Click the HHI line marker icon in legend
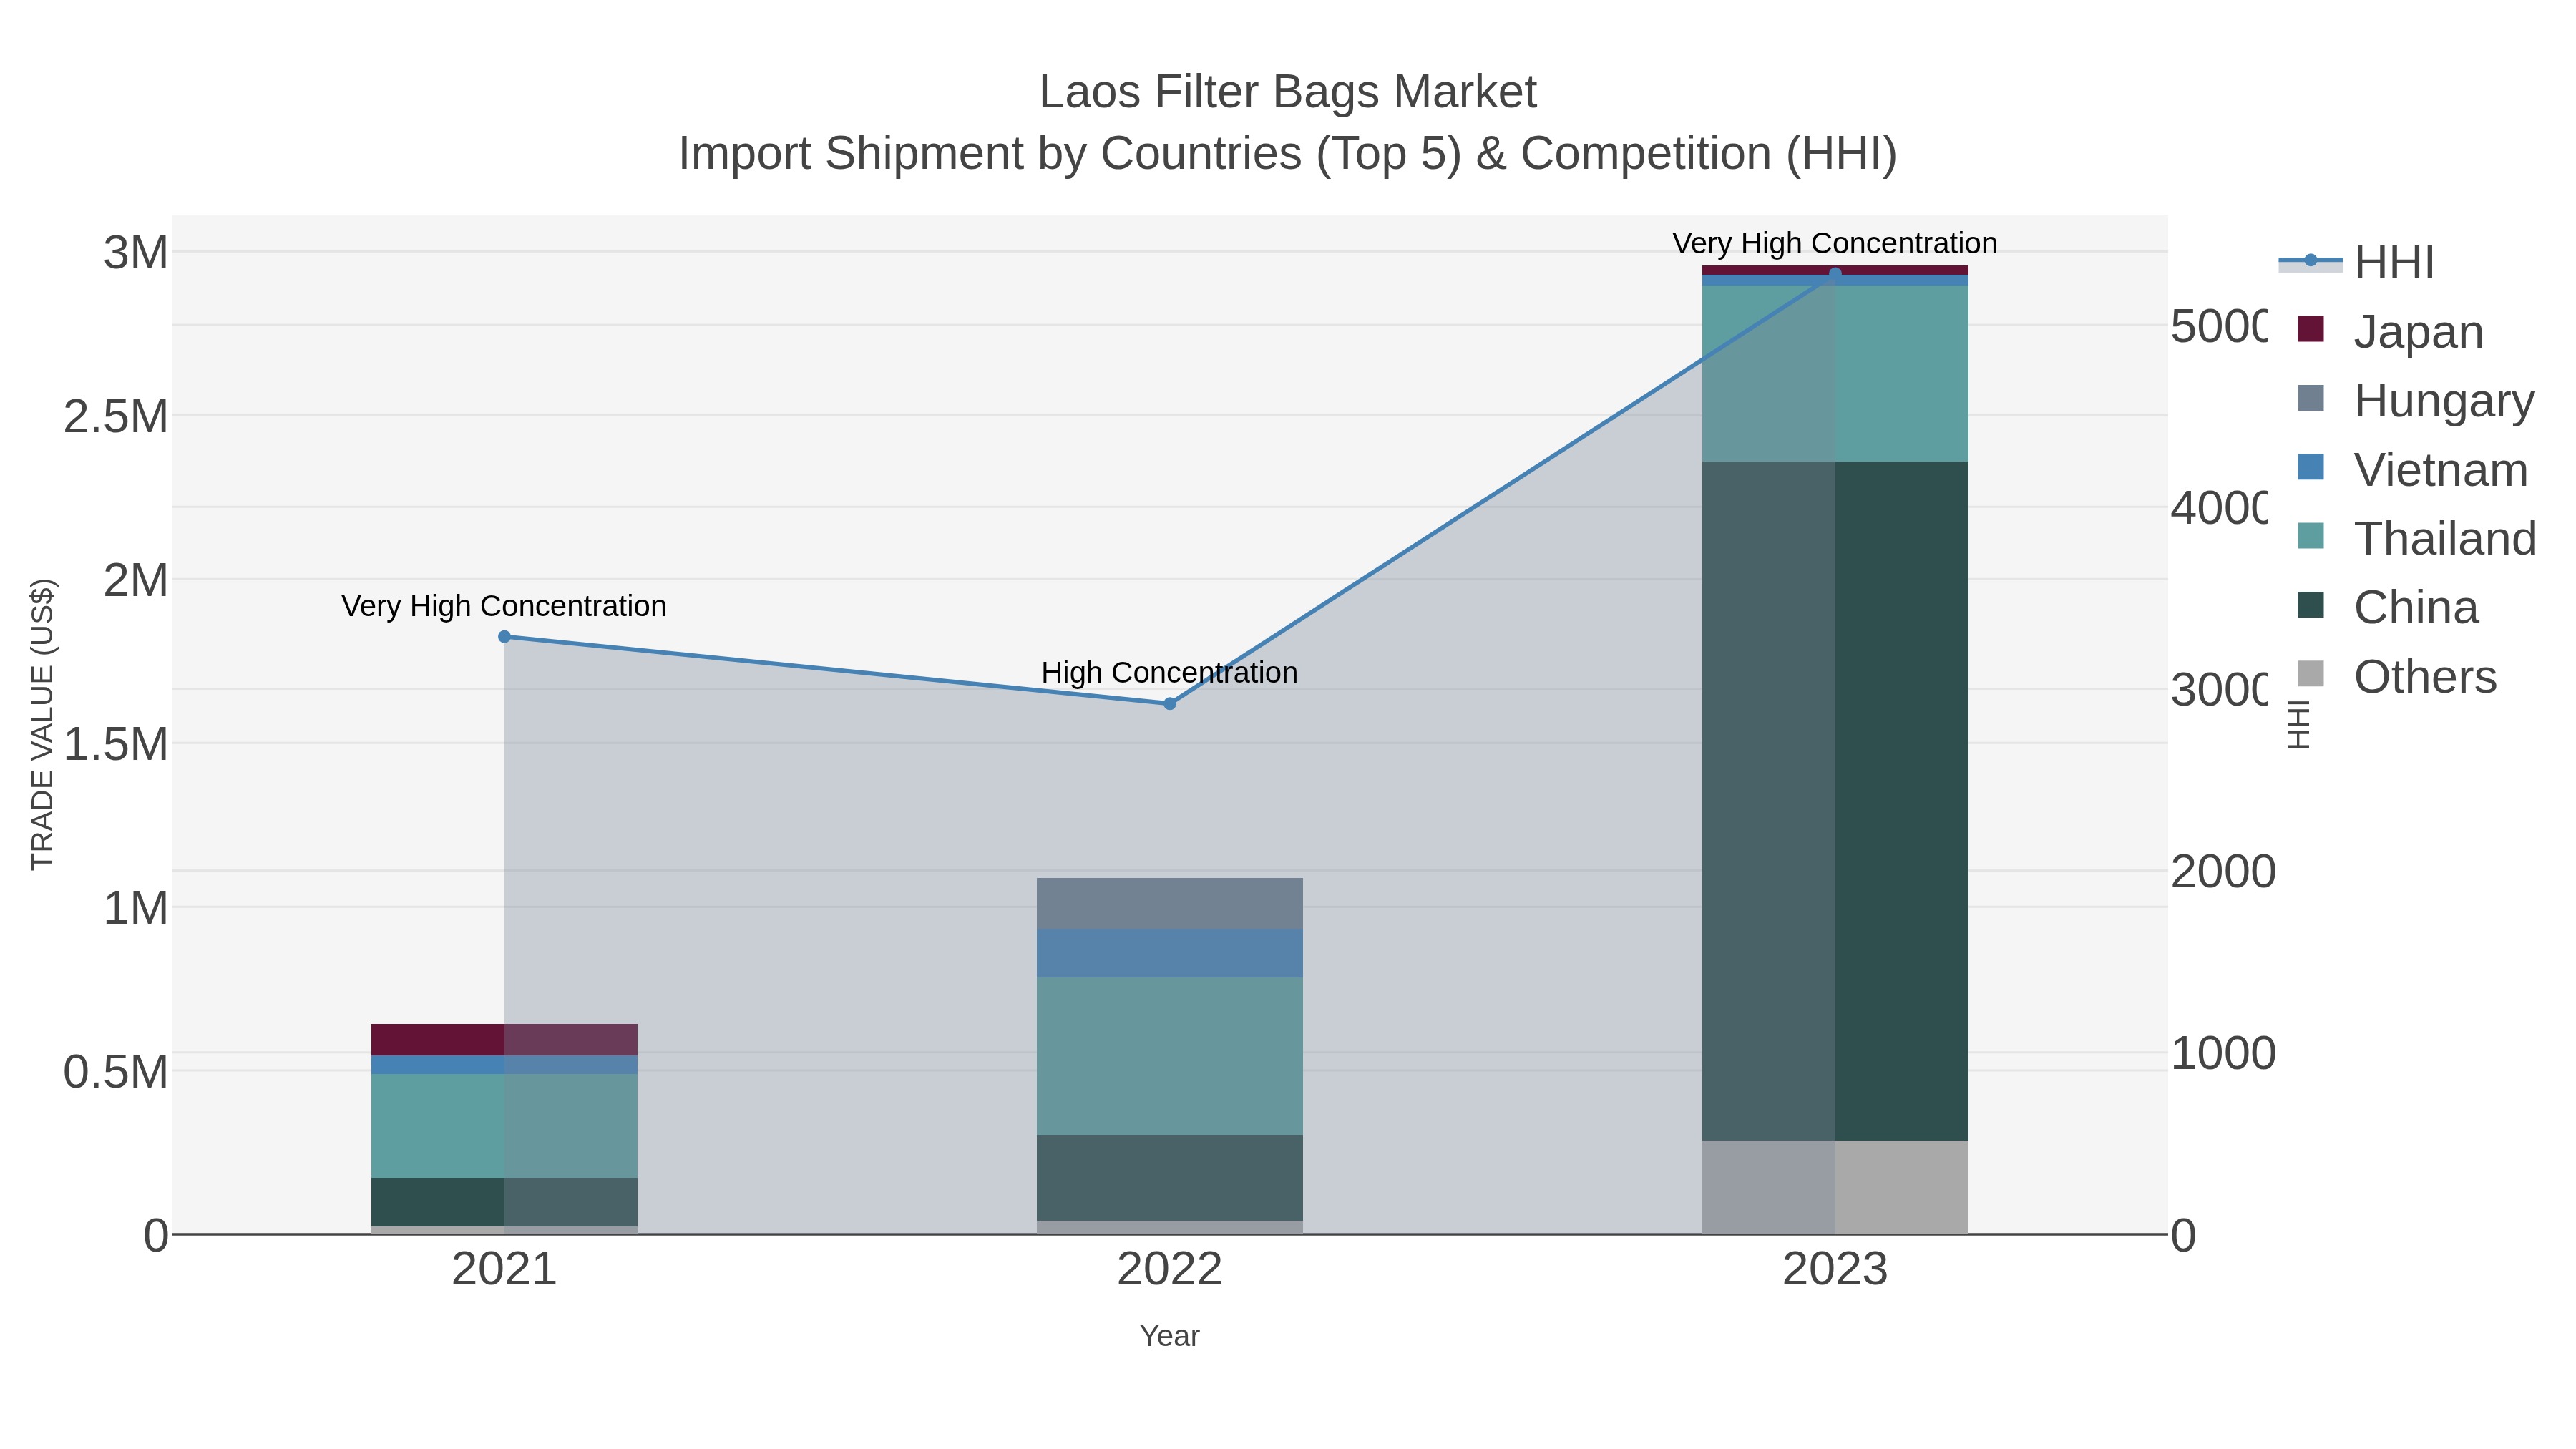2576x1449 pixels. [2311, 261]
